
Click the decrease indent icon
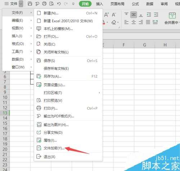[x=149, y=15]
